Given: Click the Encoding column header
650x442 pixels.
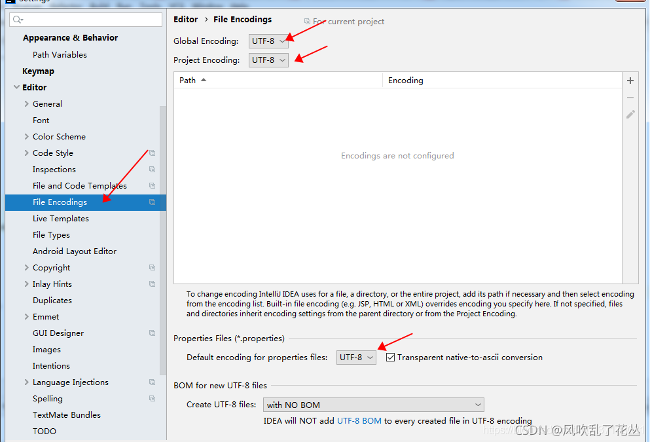Looking at the screenshot, I should (502, 80).
